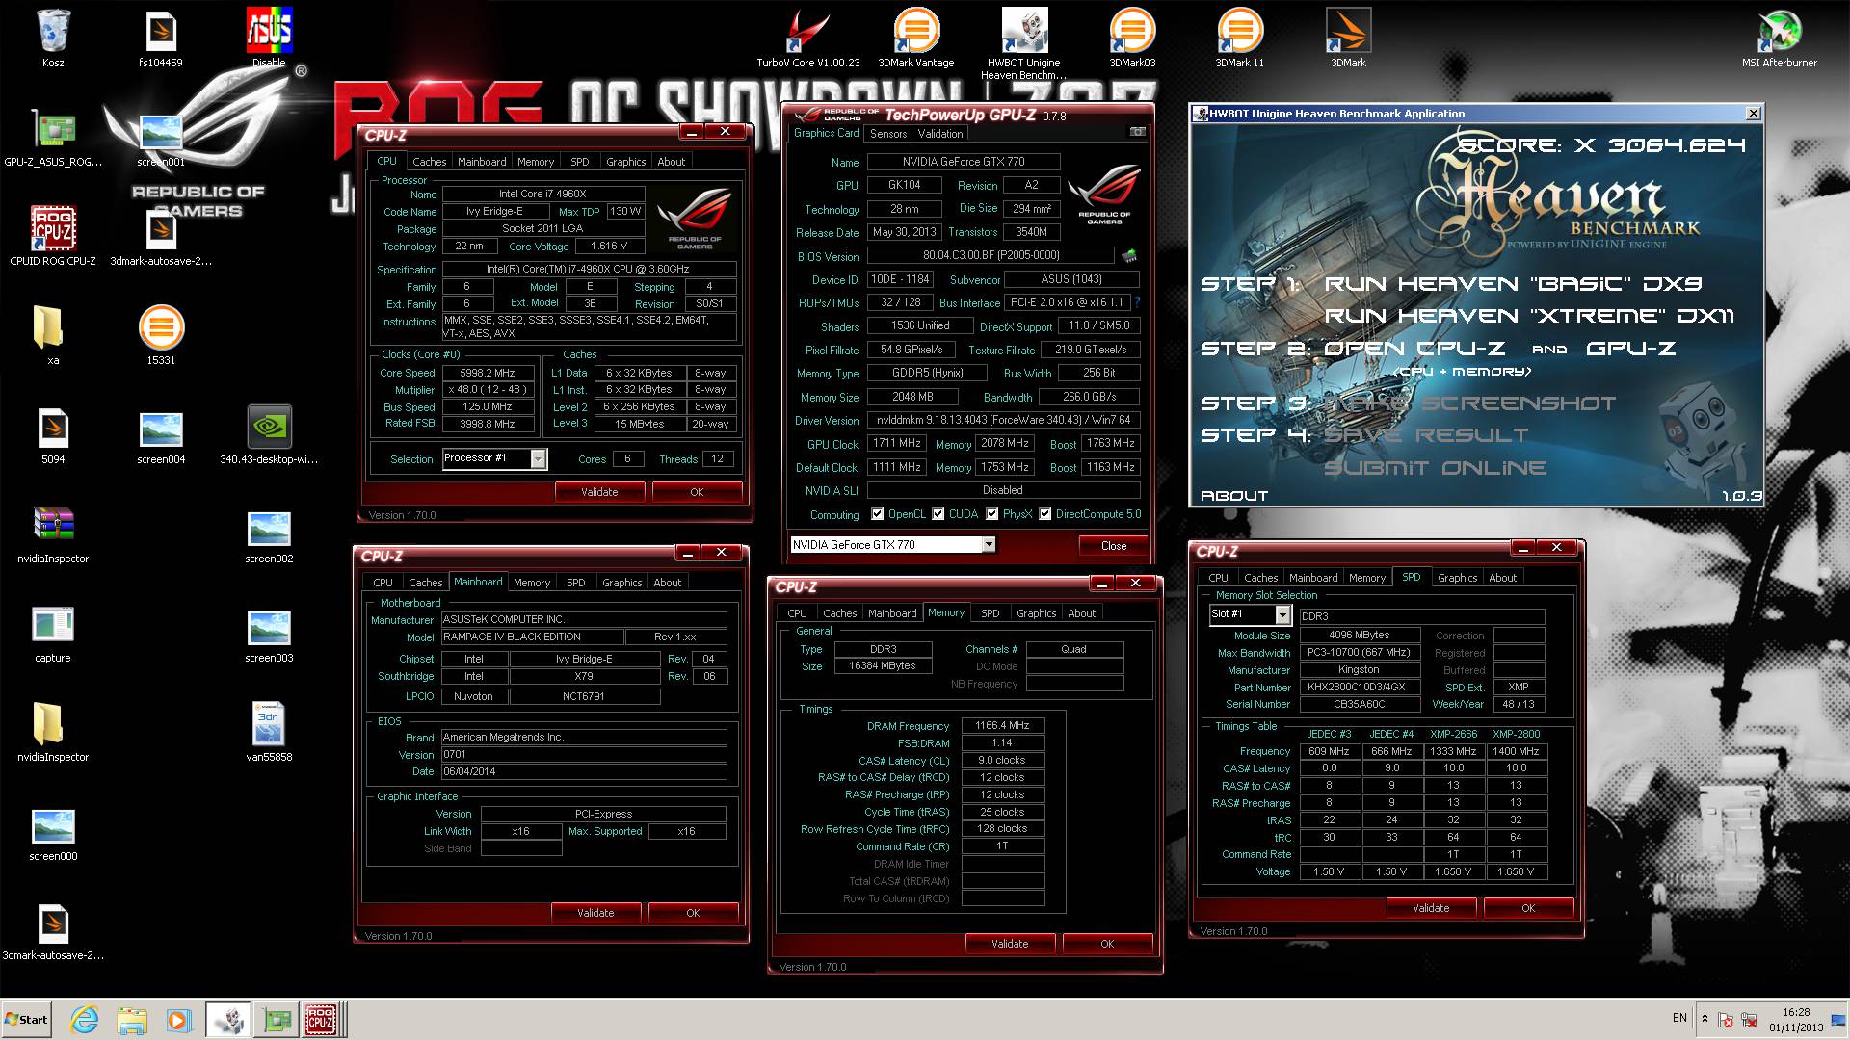
Task: Click Run Heaven "Basic" DX9
Action: [x=1513, y=284]
